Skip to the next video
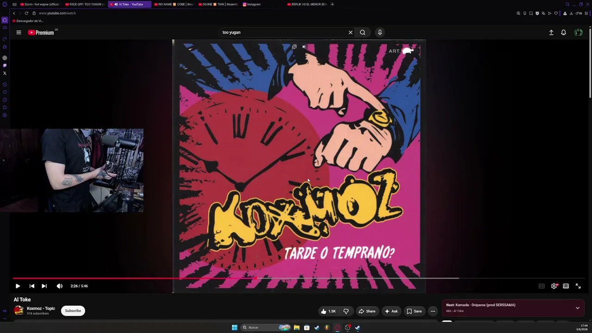 [44, 286]
